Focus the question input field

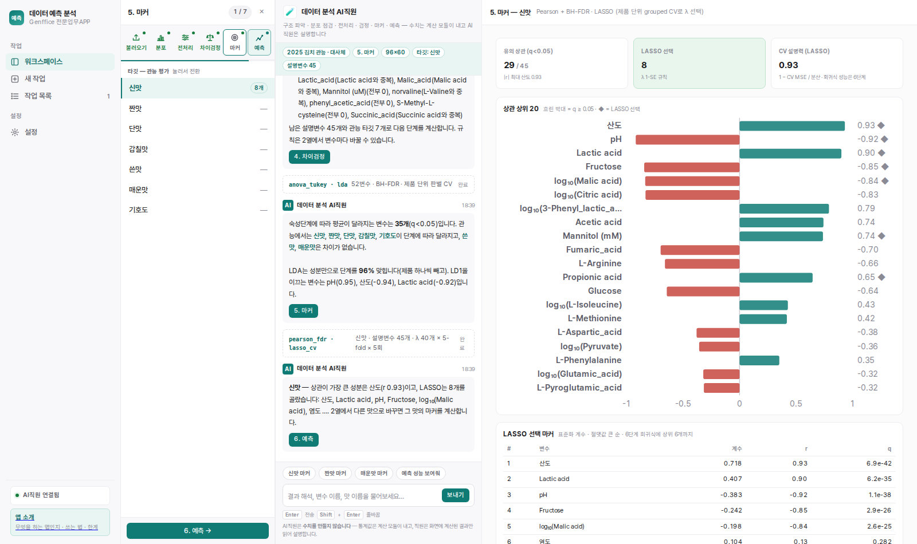[x=362, y=496]
